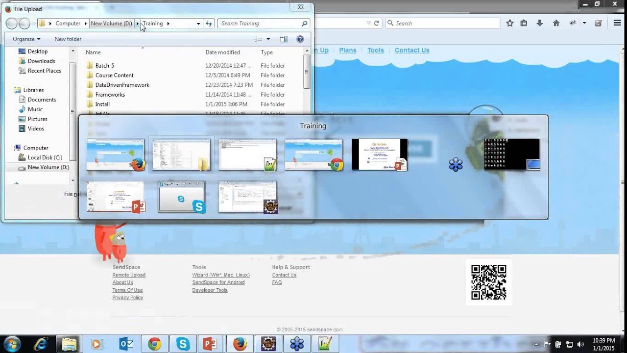The image size is (627, 353).
Task: Open the Tools link in top navigation
Action: [376, 50]
